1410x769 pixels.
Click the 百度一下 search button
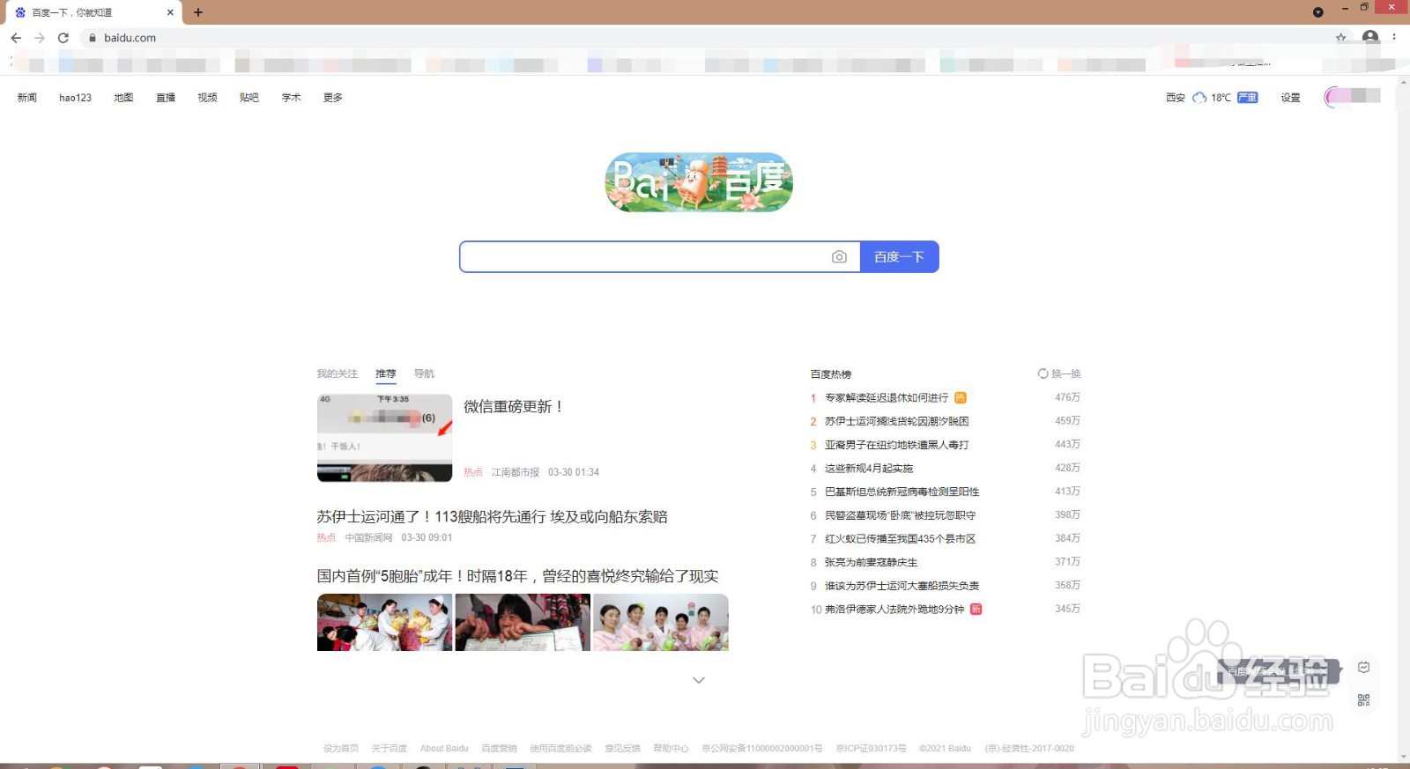(x=899, y=256)
